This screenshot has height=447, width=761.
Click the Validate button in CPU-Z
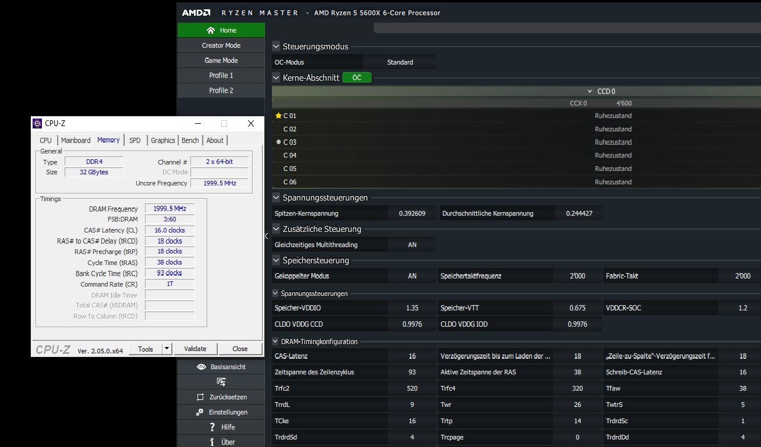click(x=195, y=349)
